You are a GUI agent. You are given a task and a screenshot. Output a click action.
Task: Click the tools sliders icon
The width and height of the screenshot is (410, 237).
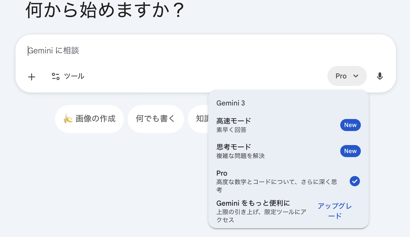pos(55,76)
